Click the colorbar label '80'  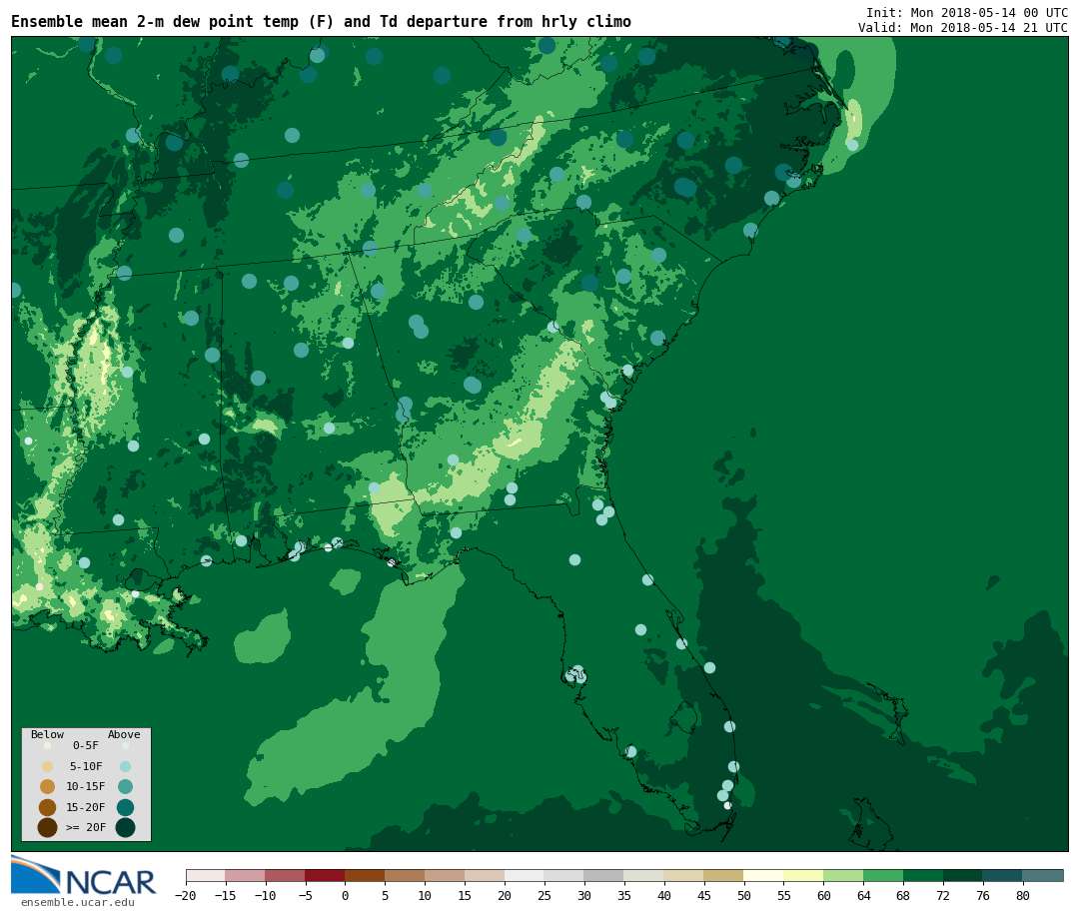pyautogui.click(x=1023, y=895)
